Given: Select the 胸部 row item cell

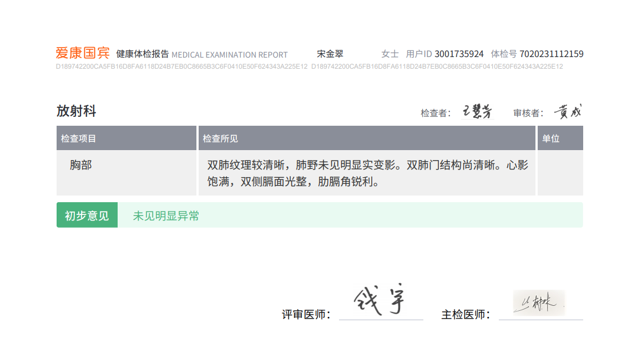Looking at the screenshot, I should pos(127,173).
